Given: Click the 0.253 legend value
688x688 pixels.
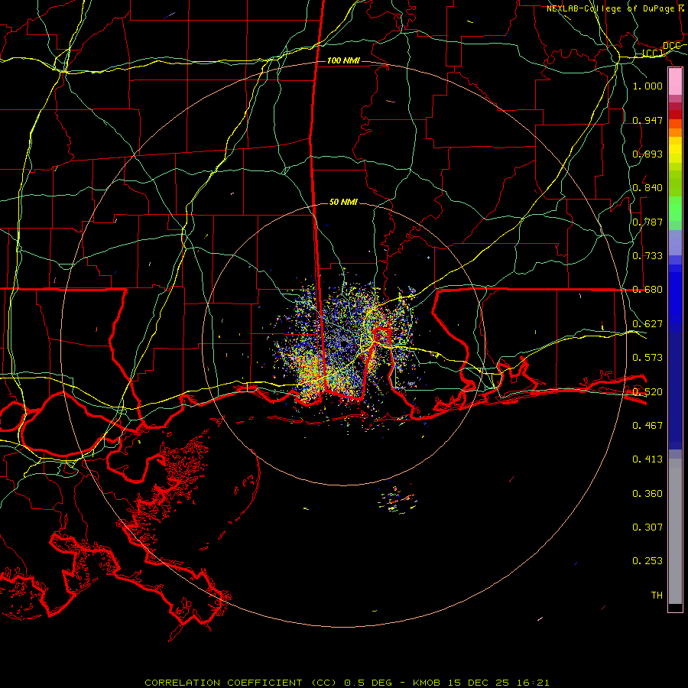Looking at the screenshot, I should pos(647,561).
